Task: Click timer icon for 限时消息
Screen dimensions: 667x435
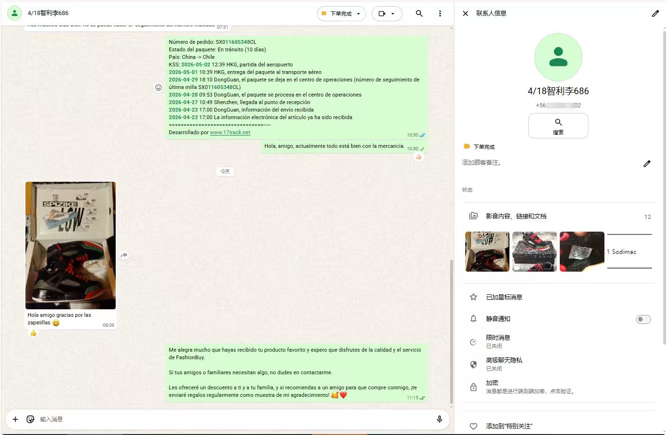Action: 473,342
